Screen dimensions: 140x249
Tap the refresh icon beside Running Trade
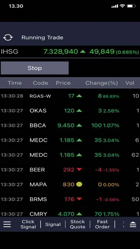pyautogui.click(x=8, y=38)
